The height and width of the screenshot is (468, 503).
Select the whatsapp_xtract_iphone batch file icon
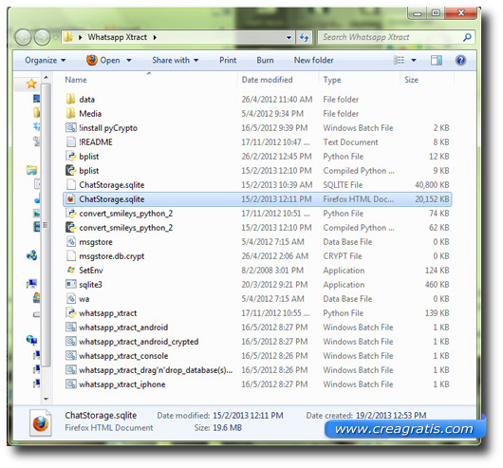coord(71,384)
